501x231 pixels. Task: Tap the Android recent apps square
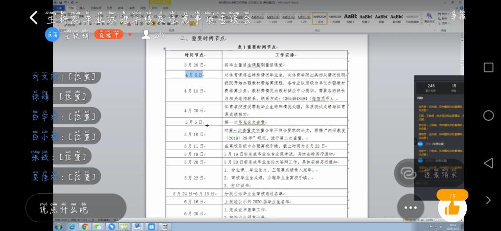pos(488,67)
